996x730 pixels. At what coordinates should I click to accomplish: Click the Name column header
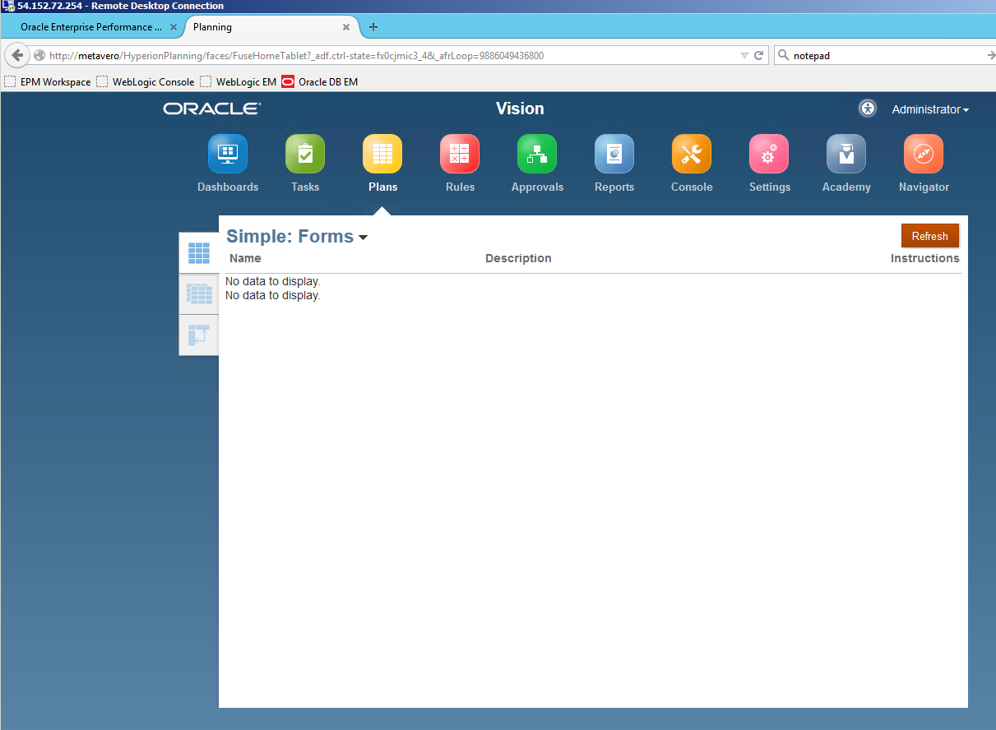click(245, 258)
